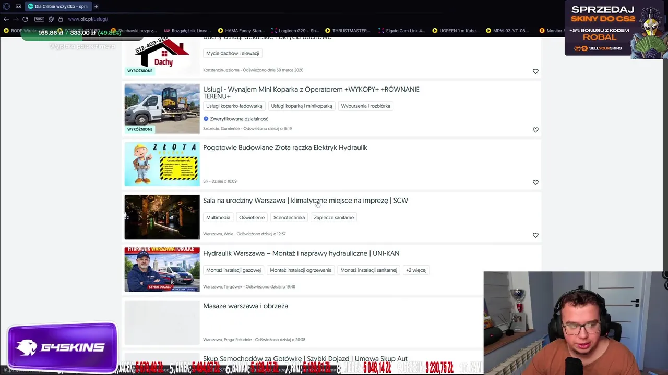This screenshot has height=375, width=668.
Task: Open the dark event hall thumbnail
Action: (162, 217)
